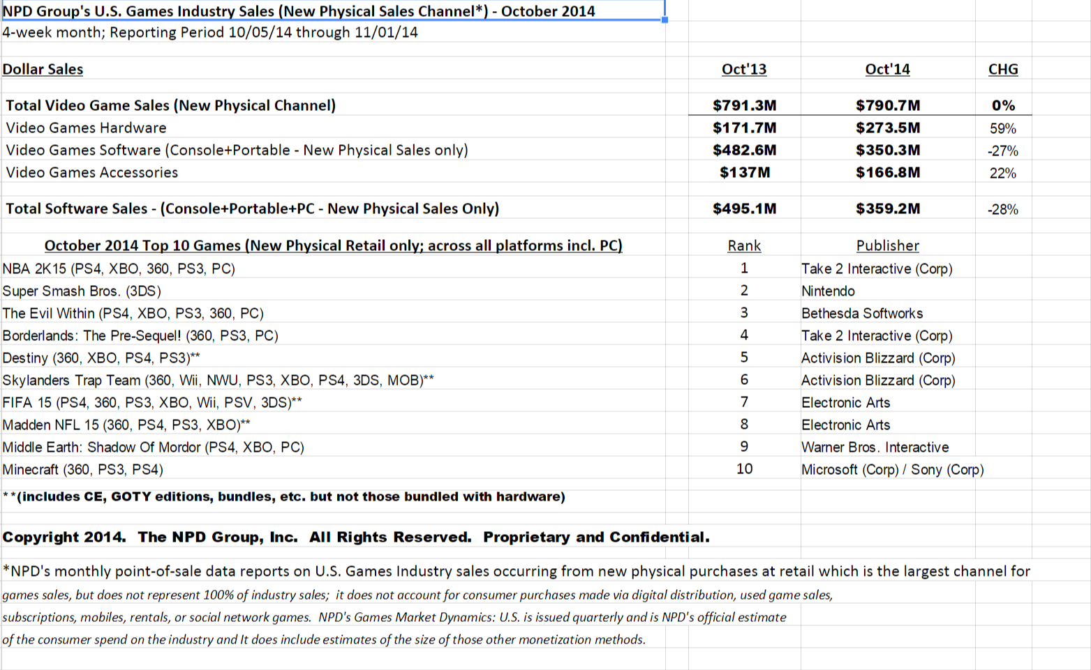
Task: Click the $350.3M software value
Action: coord(888,150)
